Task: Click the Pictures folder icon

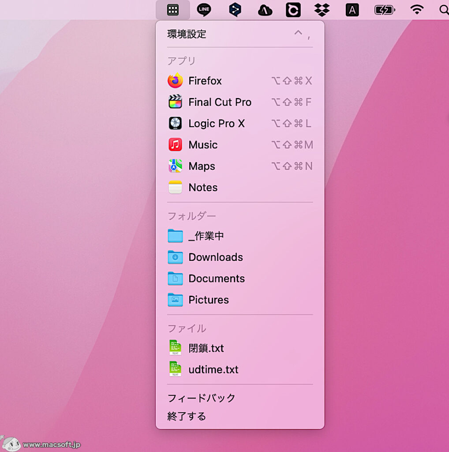Action: pos(175,300)
